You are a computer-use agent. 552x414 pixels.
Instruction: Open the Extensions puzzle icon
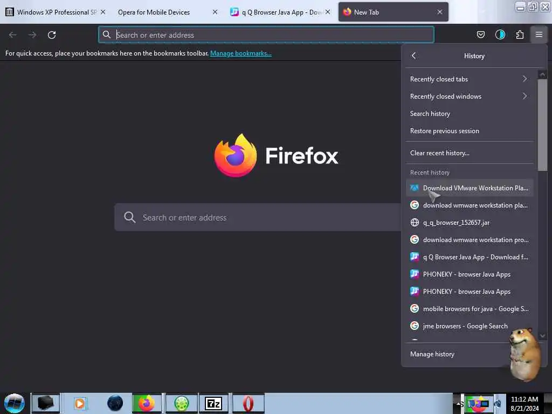click(520, 34)
